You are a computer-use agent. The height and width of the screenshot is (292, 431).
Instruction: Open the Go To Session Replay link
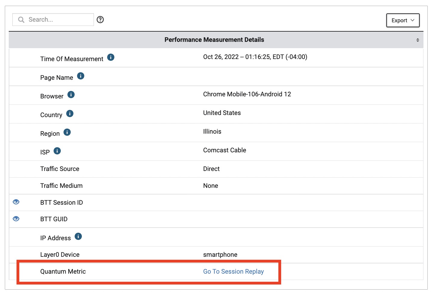coord(233,272)
